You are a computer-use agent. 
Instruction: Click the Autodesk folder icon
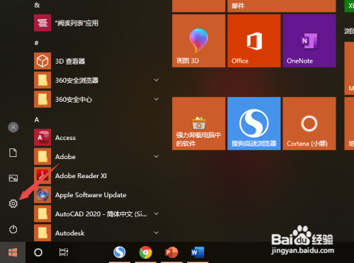pyautogui.click(x=42, y=233)
